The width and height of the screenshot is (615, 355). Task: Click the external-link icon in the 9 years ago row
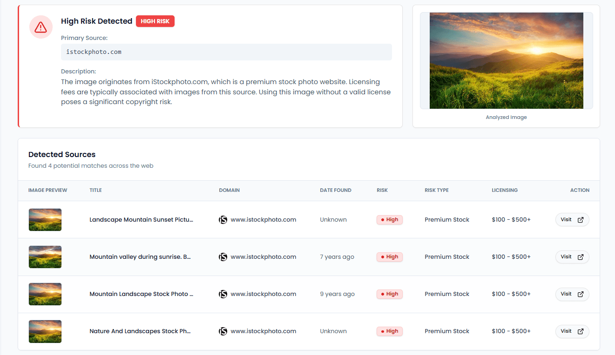580,294
